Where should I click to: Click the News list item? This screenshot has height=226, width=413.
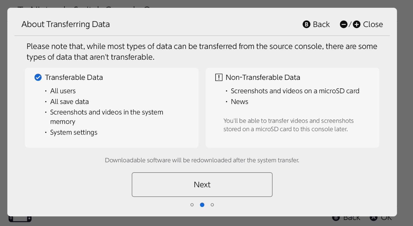coord(239,102)
